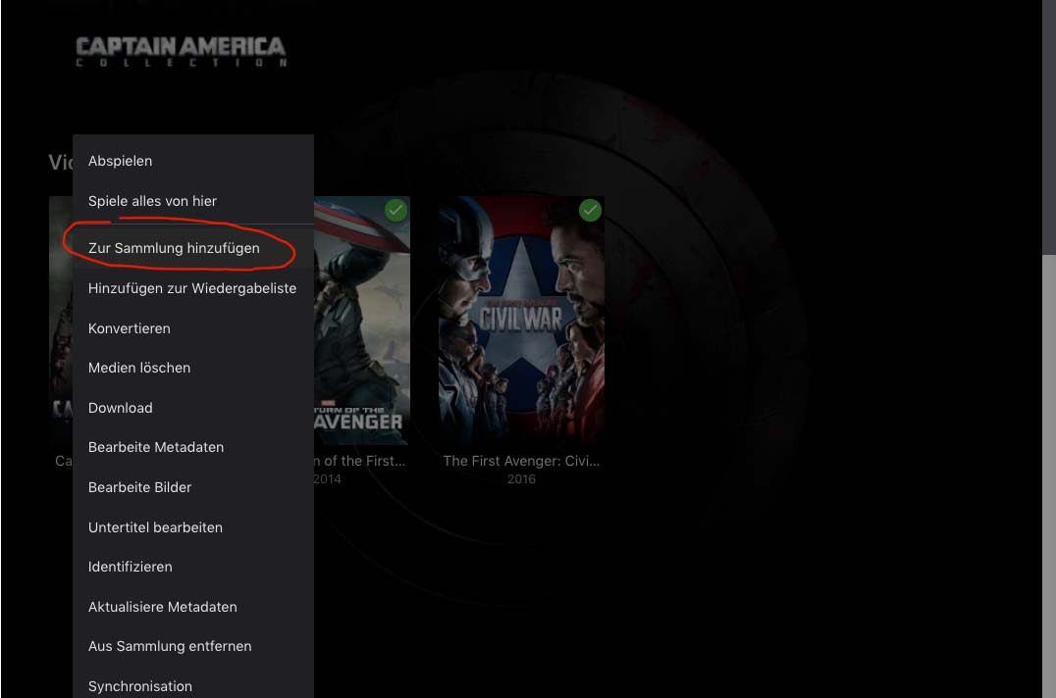Open 'Bearbeite Metadaten' option

coord(193,447)
